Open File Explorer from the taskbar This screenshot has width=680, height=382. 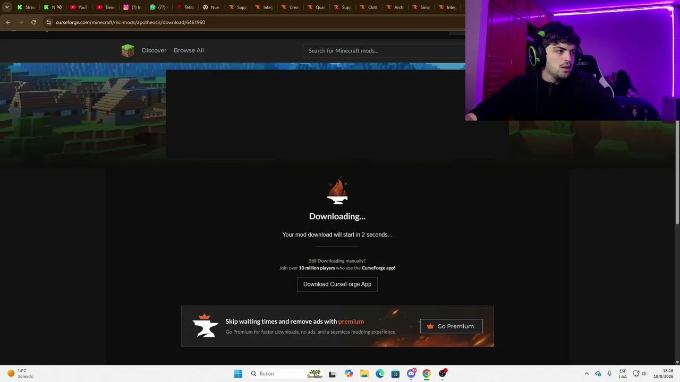364,374
